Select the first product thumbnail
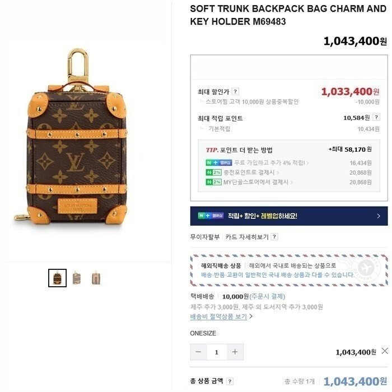Viewport: 392px width, 392px height. [x=58, y=278]
